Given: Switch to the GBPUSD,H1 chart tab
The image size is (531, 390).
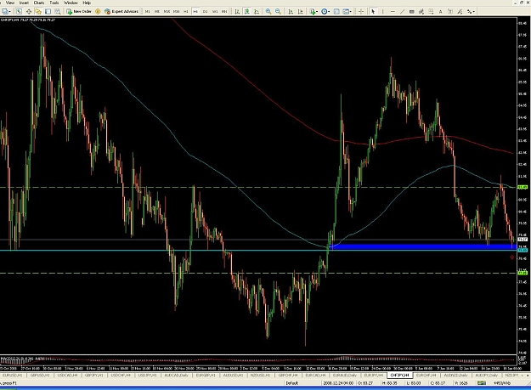Looking at the screenshot, I should [40, 376].
